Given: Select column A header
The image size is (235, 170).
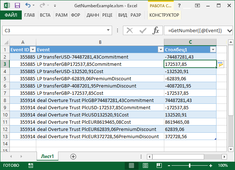Looking at the screenshot, I should tap(23, 42).
